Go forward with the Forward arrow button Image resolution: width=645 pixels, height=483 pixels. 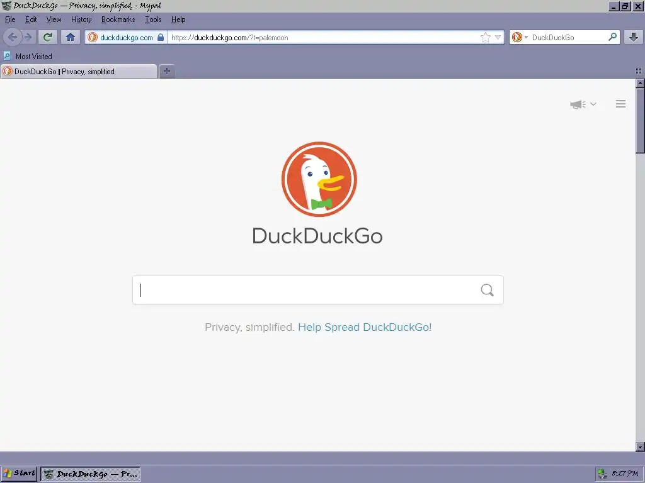[28, 37]
